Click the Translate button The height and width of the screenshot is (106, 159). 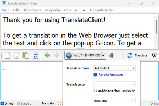click(x=137, y=55)
